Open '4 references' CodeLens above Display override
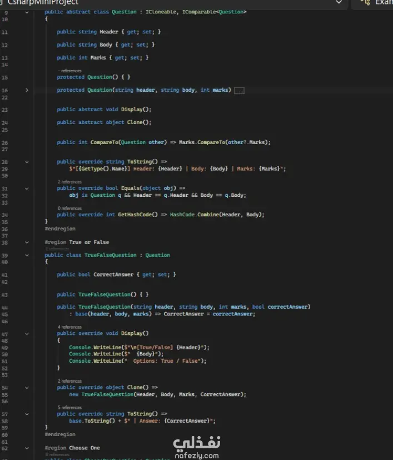Viewport: 393px width, 460px height. pyautogui.click(x=70, y=327)
